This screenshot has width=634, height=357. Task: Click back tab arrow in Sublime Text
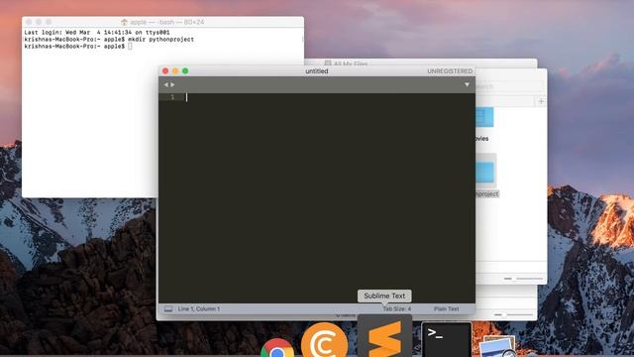[x=165, y=84]
